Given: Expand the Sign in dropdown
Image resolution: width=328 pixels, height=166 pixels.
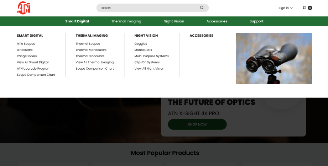Looking at the screenshot, I should [x=285, y=8].
